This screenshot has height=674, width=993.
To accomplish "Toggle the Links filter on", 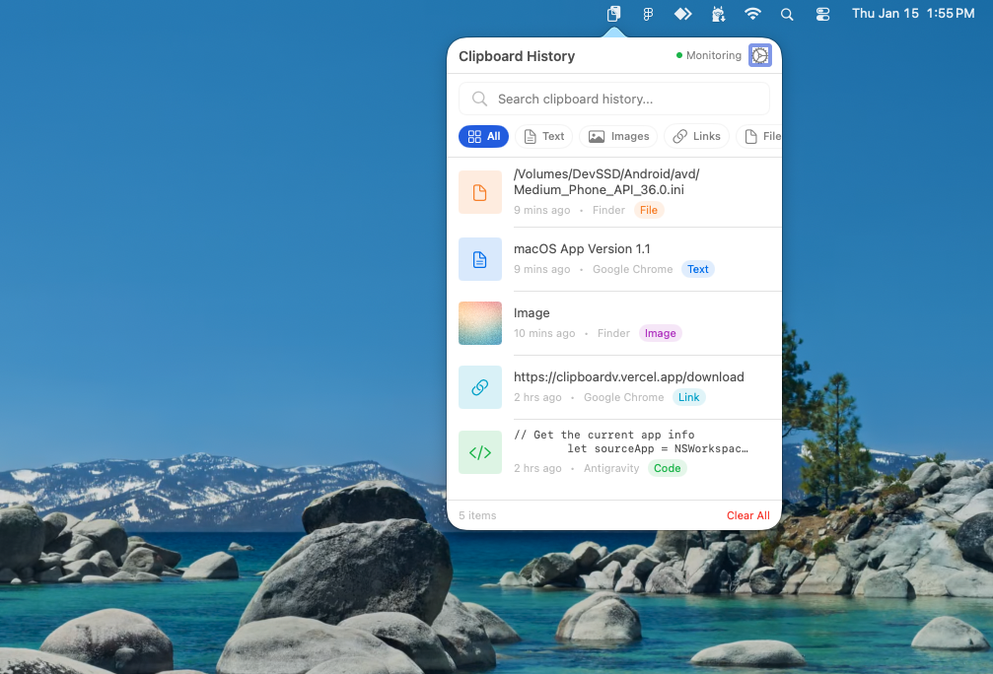I will click(x=696, y=136).
